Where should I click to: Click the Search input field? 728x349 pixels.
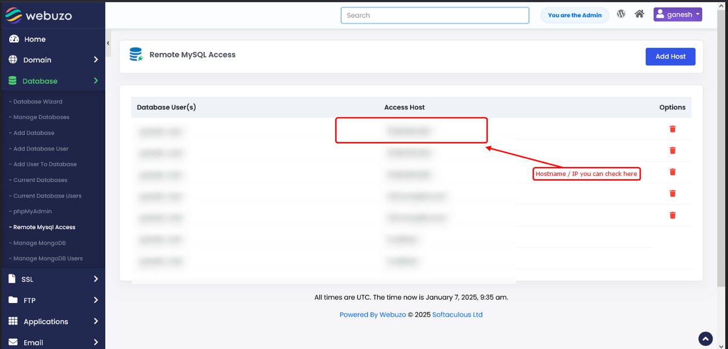point(434,15)
